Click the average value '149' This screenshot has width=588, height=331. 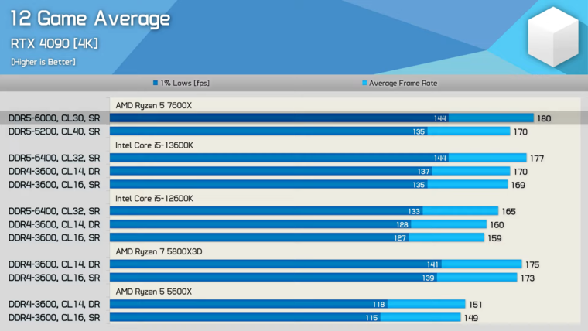coord(471,318)
